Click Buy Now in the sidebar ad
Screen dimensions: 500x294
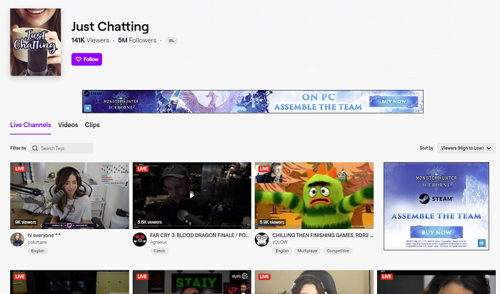click(x=435, y=233)
